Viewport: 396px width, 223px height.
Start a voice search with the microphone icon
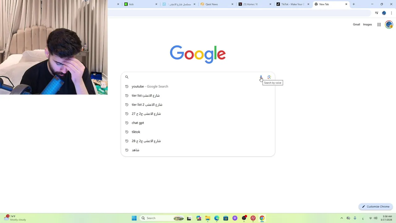261,77
